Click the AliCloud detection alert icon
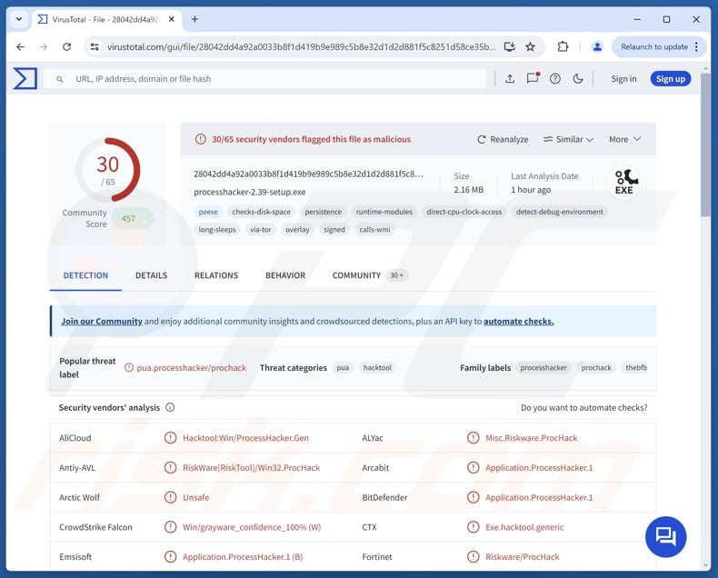718x578 pixels. click(170, 438)
